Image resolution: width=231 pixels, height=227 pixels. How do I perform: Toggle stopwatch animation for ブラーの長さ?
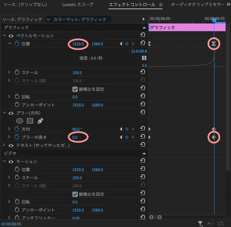pyautogui.click(x=17, y=137)
